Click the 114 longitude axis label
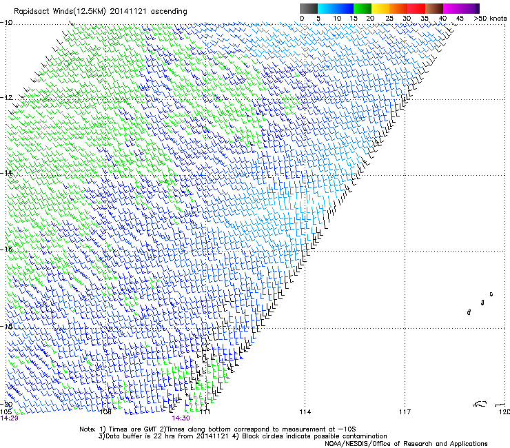 (x=305, y=412)
